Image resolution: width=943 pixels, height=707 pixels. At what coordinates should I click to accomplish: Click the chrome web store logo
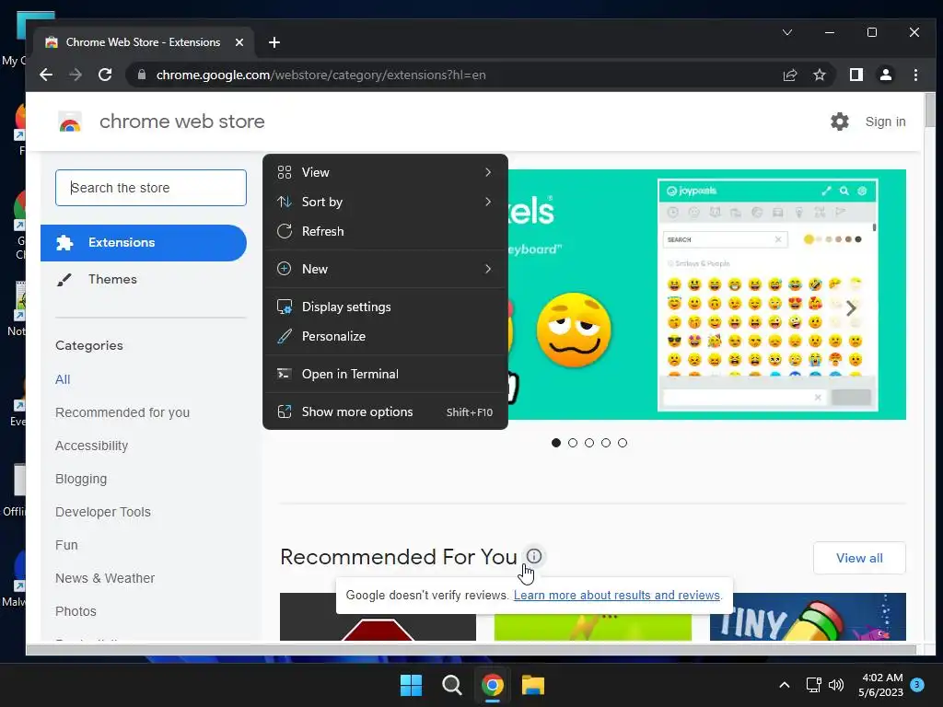[x=70, y=122]
